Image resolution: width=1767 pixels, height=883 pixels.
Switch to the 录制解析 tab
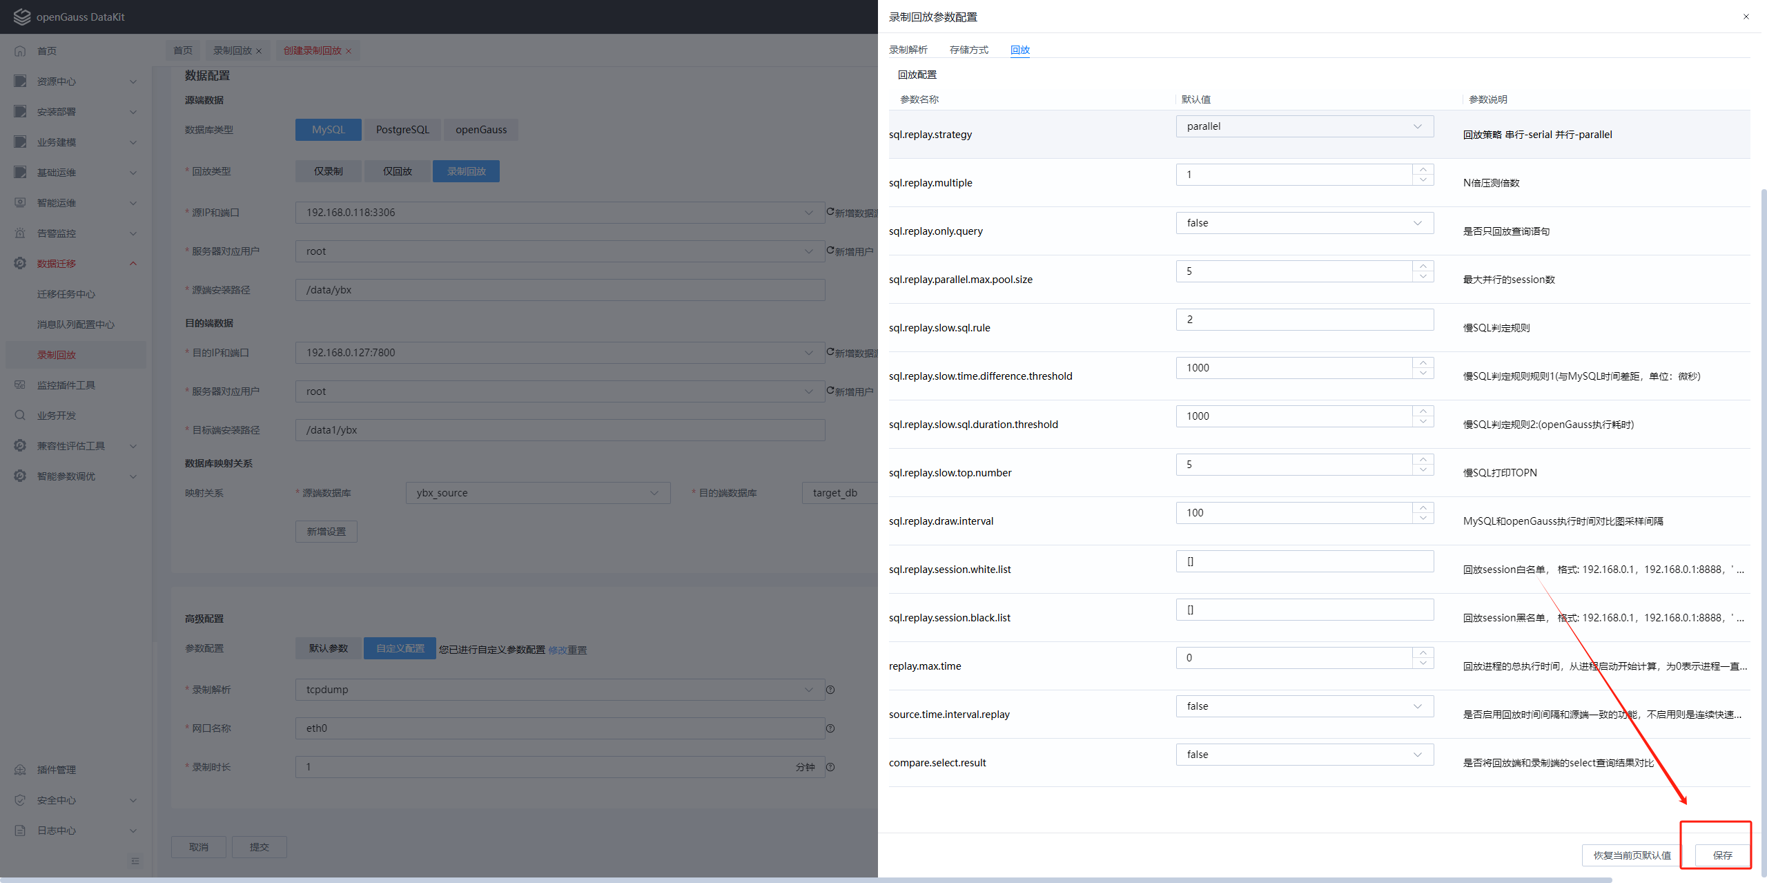click(908, 50)
